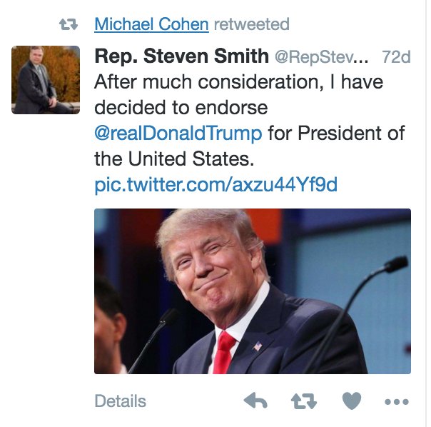Retweet this tweet using the retweet icon
This screenshot has width=431, height=427.
tap(304, 401)
